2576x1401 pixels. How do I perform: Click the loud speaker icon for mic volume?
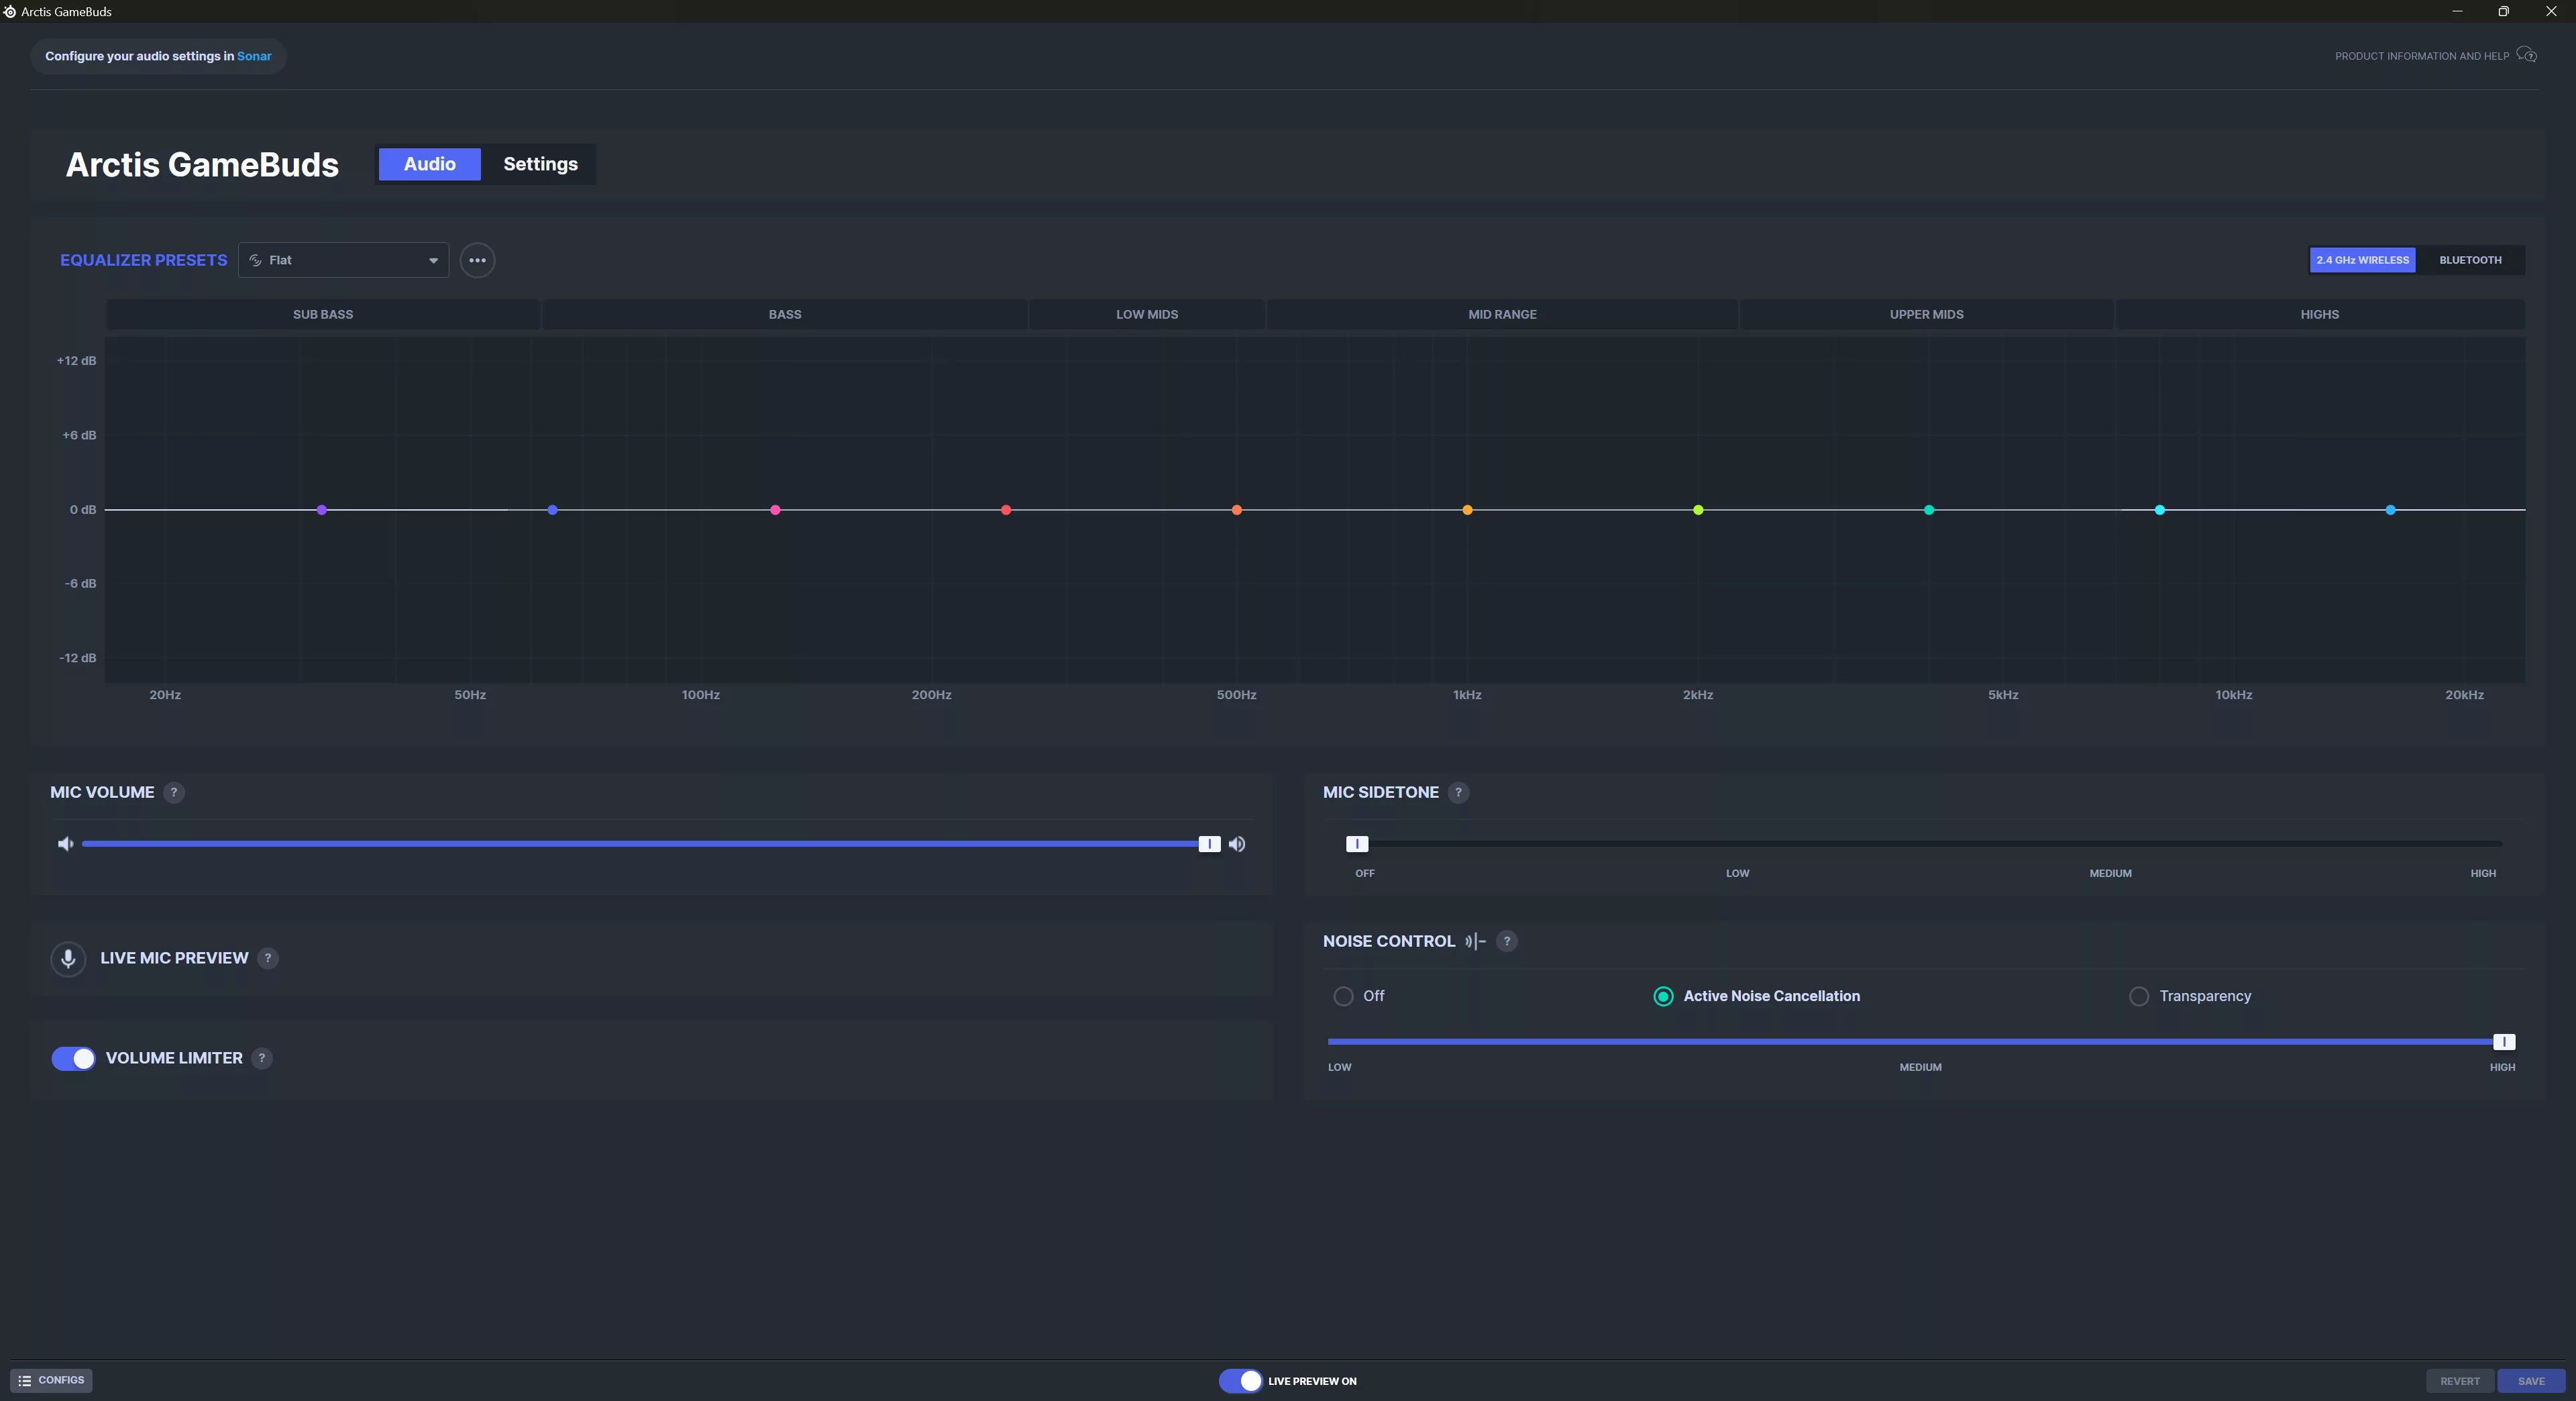coord(1237,844)
